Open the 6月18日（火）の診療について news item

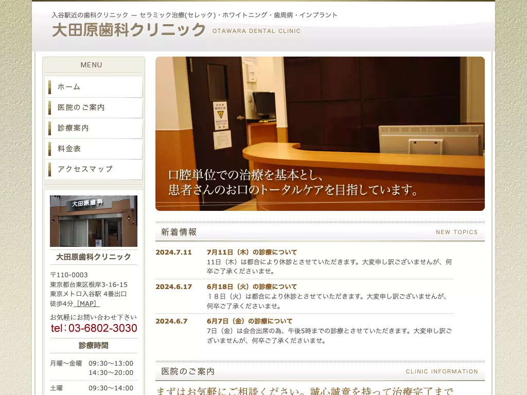252,287
